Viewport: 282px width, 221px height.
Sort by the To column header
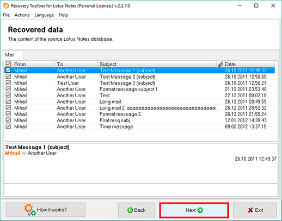coord(76,64)
